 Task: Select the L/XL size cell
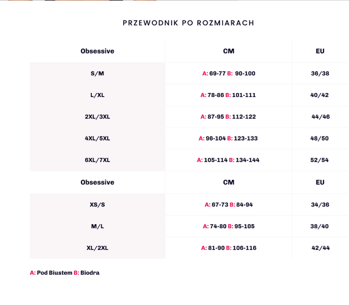coord(97,95)
